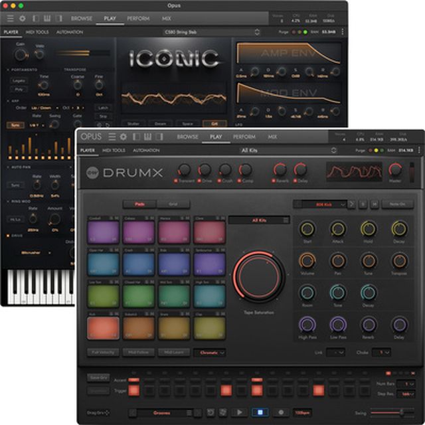Open settings gear in Iconic Opus window
The image size is (425, 425).
(x=23, y=19)
